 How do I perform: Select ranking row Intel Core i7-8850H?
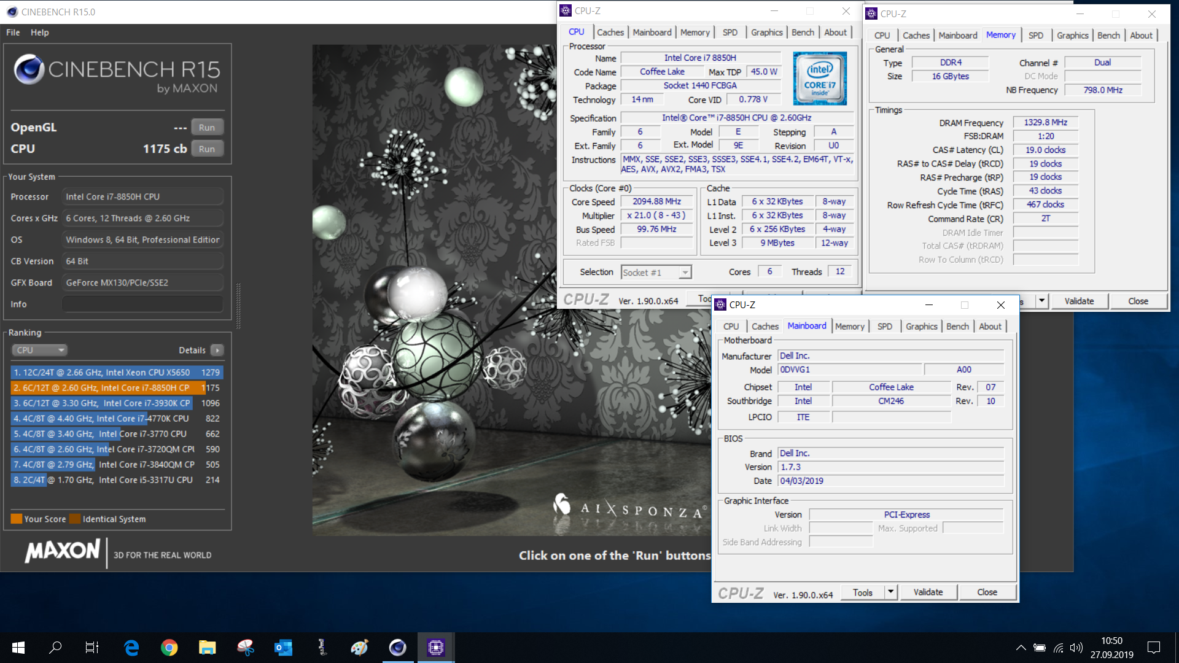pyautogui.click(x=117, y=388)
